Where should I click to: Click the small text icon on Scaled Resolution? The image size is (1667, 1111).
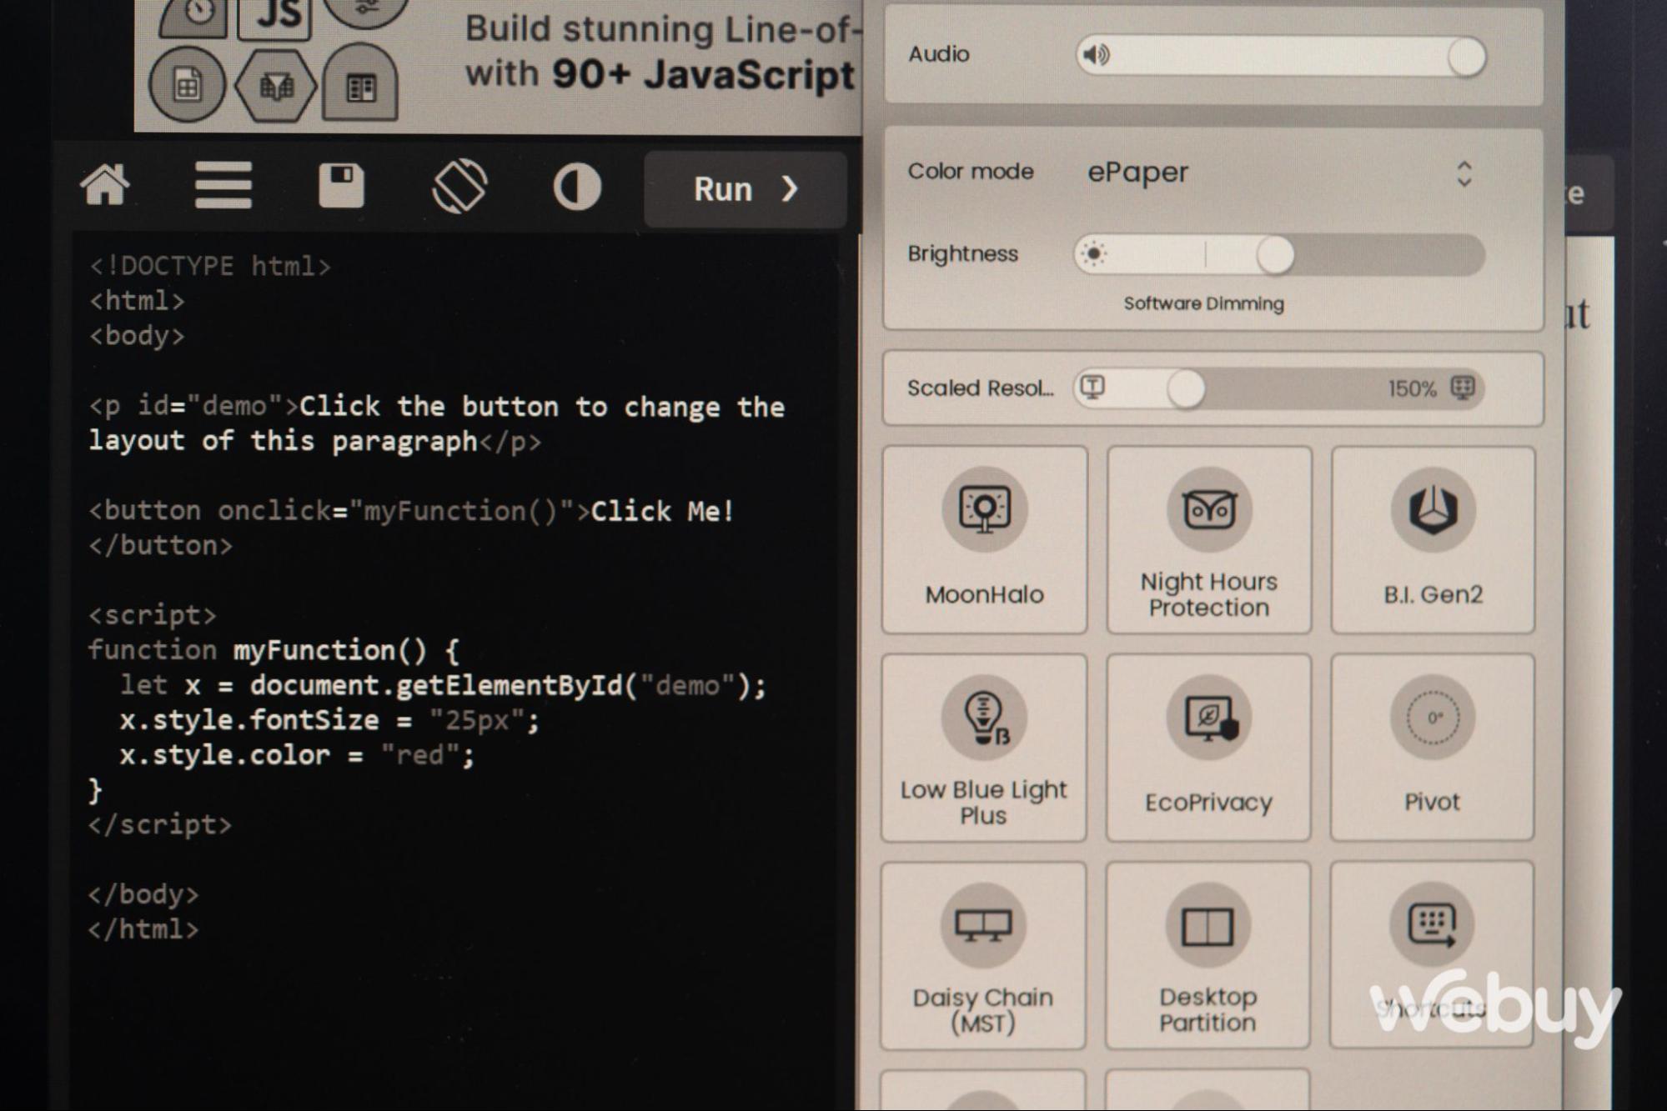pos(1092,387)
